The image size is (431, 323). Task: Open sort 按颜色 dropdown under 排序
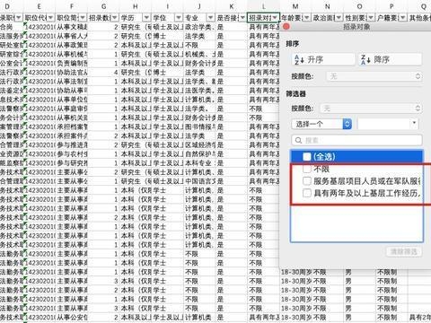pos(374,76)
